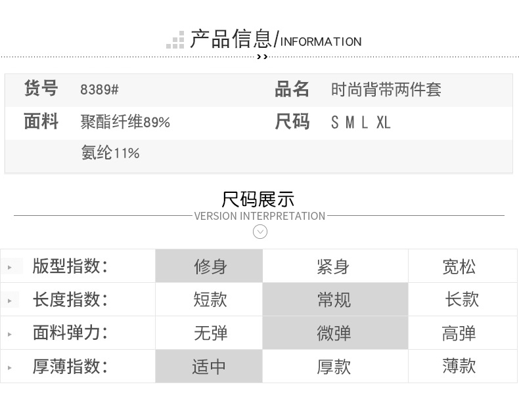The height and width of the screenshot is (395, 519).
Task: Click the item number 8389#
Action: tap(99, 90)
